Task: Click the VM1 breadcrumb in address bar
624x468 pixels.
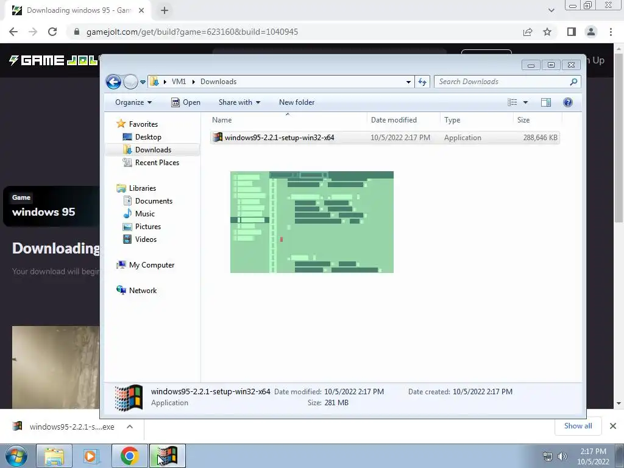Action: click(179, 82)
